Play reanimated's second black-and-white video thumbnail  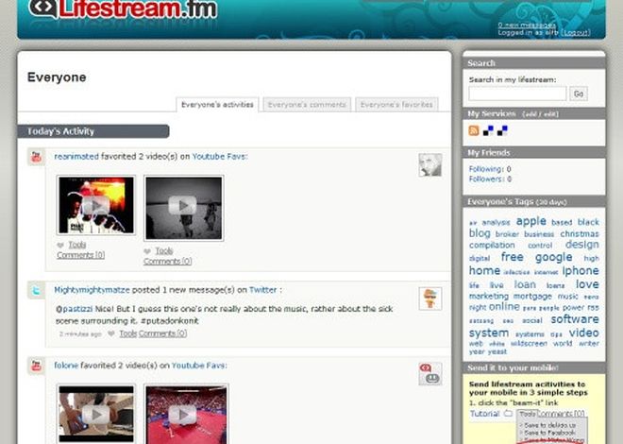tap(183, 208)
